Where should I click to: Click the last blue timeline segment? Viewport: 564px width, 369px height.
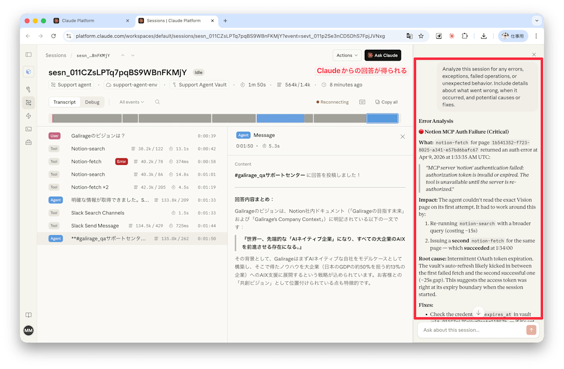[x=382, y=118]
